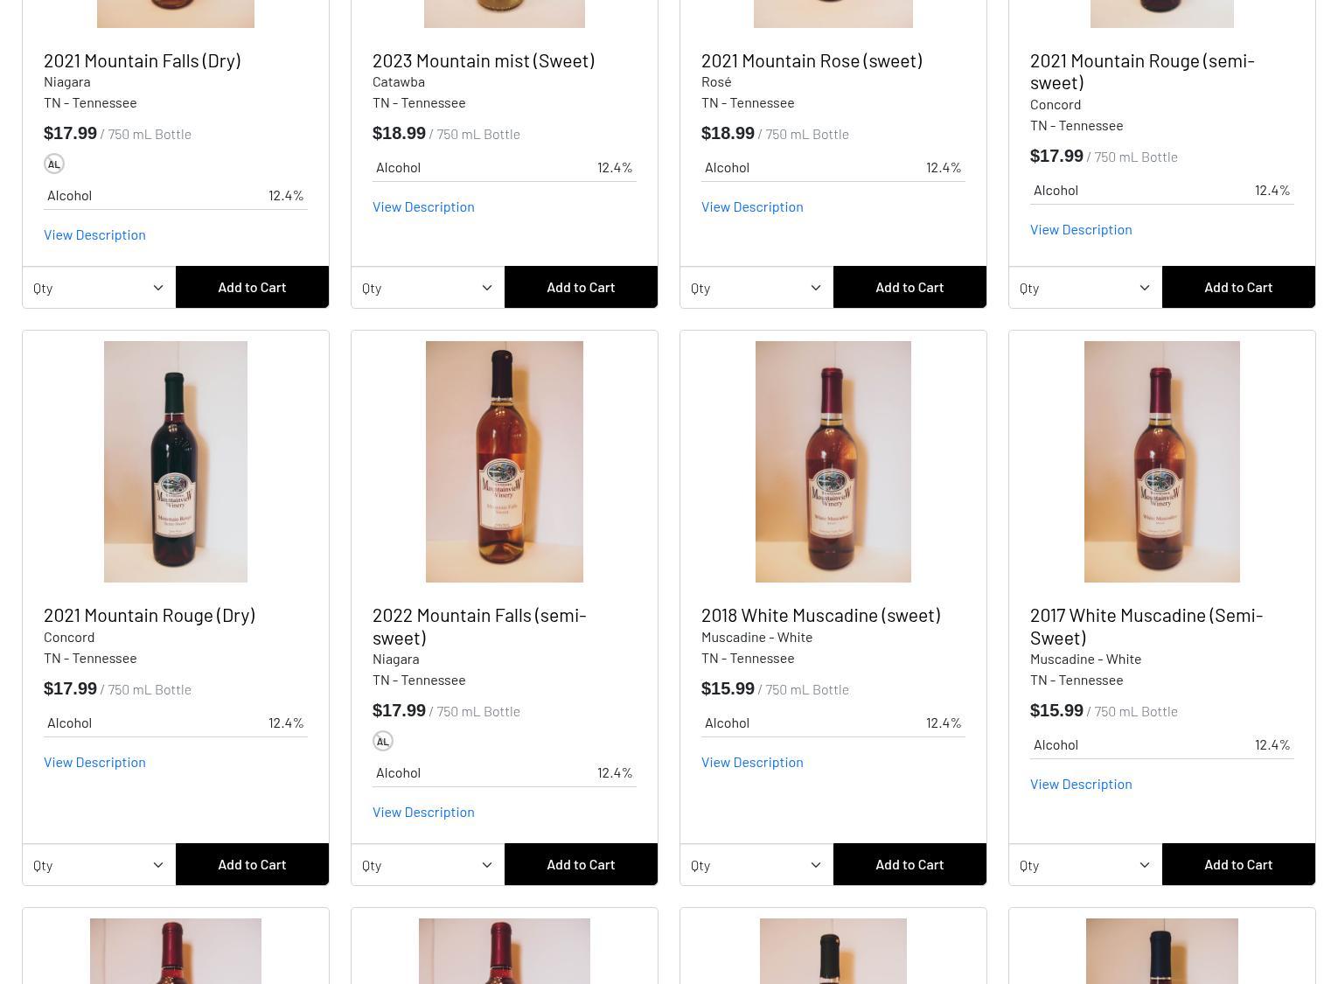The width and height of the screenshot is (1338, 984).
Task: Open Qty dropdown for 2021 Mountain Falls (Dry)
Action: click(x=99, y=288)
